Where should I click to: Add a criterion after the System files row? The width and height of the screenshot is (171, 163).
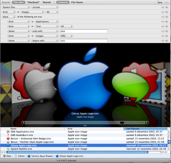click(x=167, y=7)
